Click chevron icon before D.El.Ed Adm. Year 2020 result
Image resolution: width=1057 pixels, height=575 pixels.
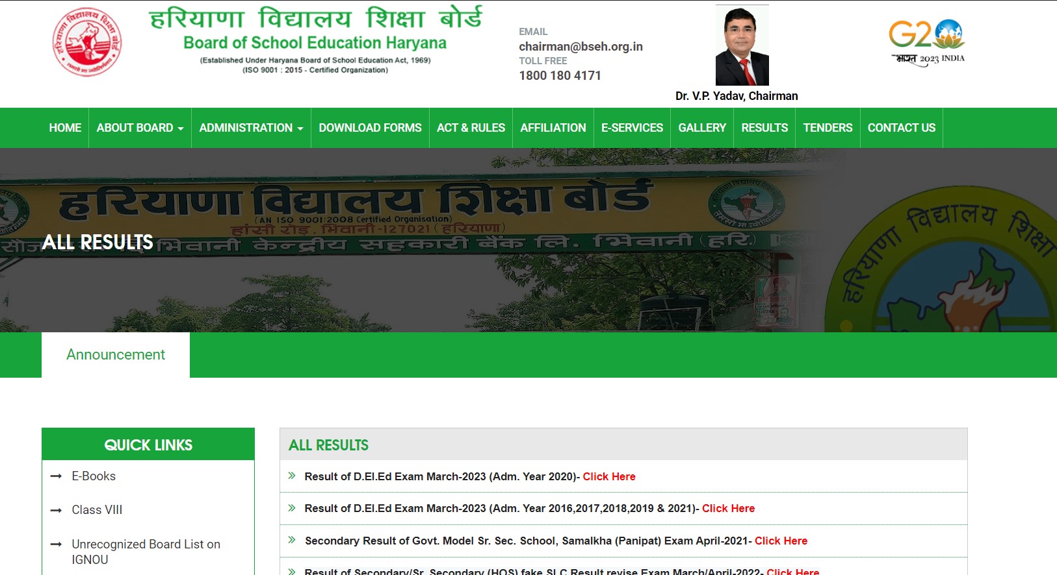tap(292, 476)
